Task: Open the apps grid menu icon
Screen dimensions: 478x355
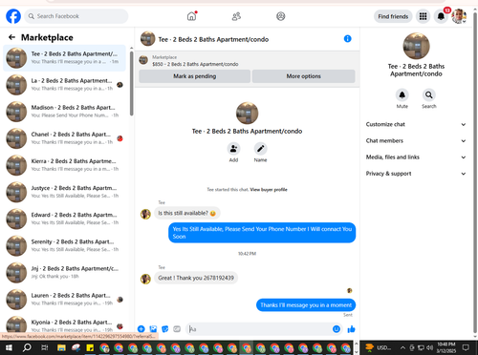Action: [423, 16]
